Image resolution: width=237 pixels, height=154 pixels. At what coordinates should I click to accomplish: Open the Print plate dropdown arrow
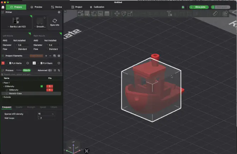(x=213, y=7)
